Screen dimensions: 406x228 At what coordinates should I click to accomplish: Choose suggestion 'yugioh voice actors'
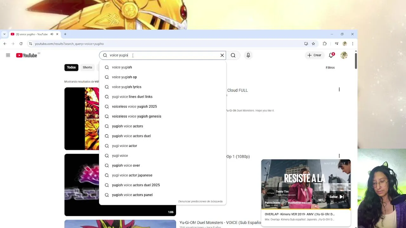[x=162, y=126]
